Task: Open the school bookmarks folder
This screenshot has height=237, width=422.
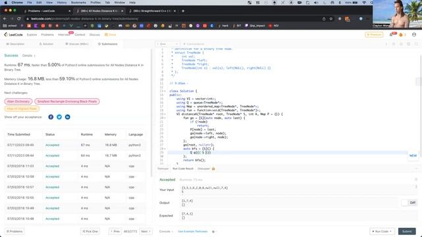Action: [10, 26]
